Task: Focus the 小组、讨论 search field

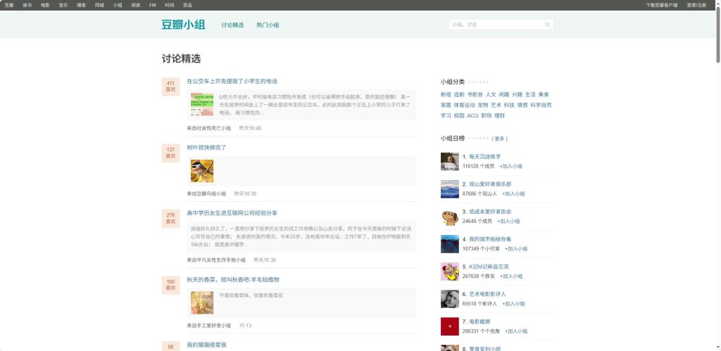Action: (496, 25)
